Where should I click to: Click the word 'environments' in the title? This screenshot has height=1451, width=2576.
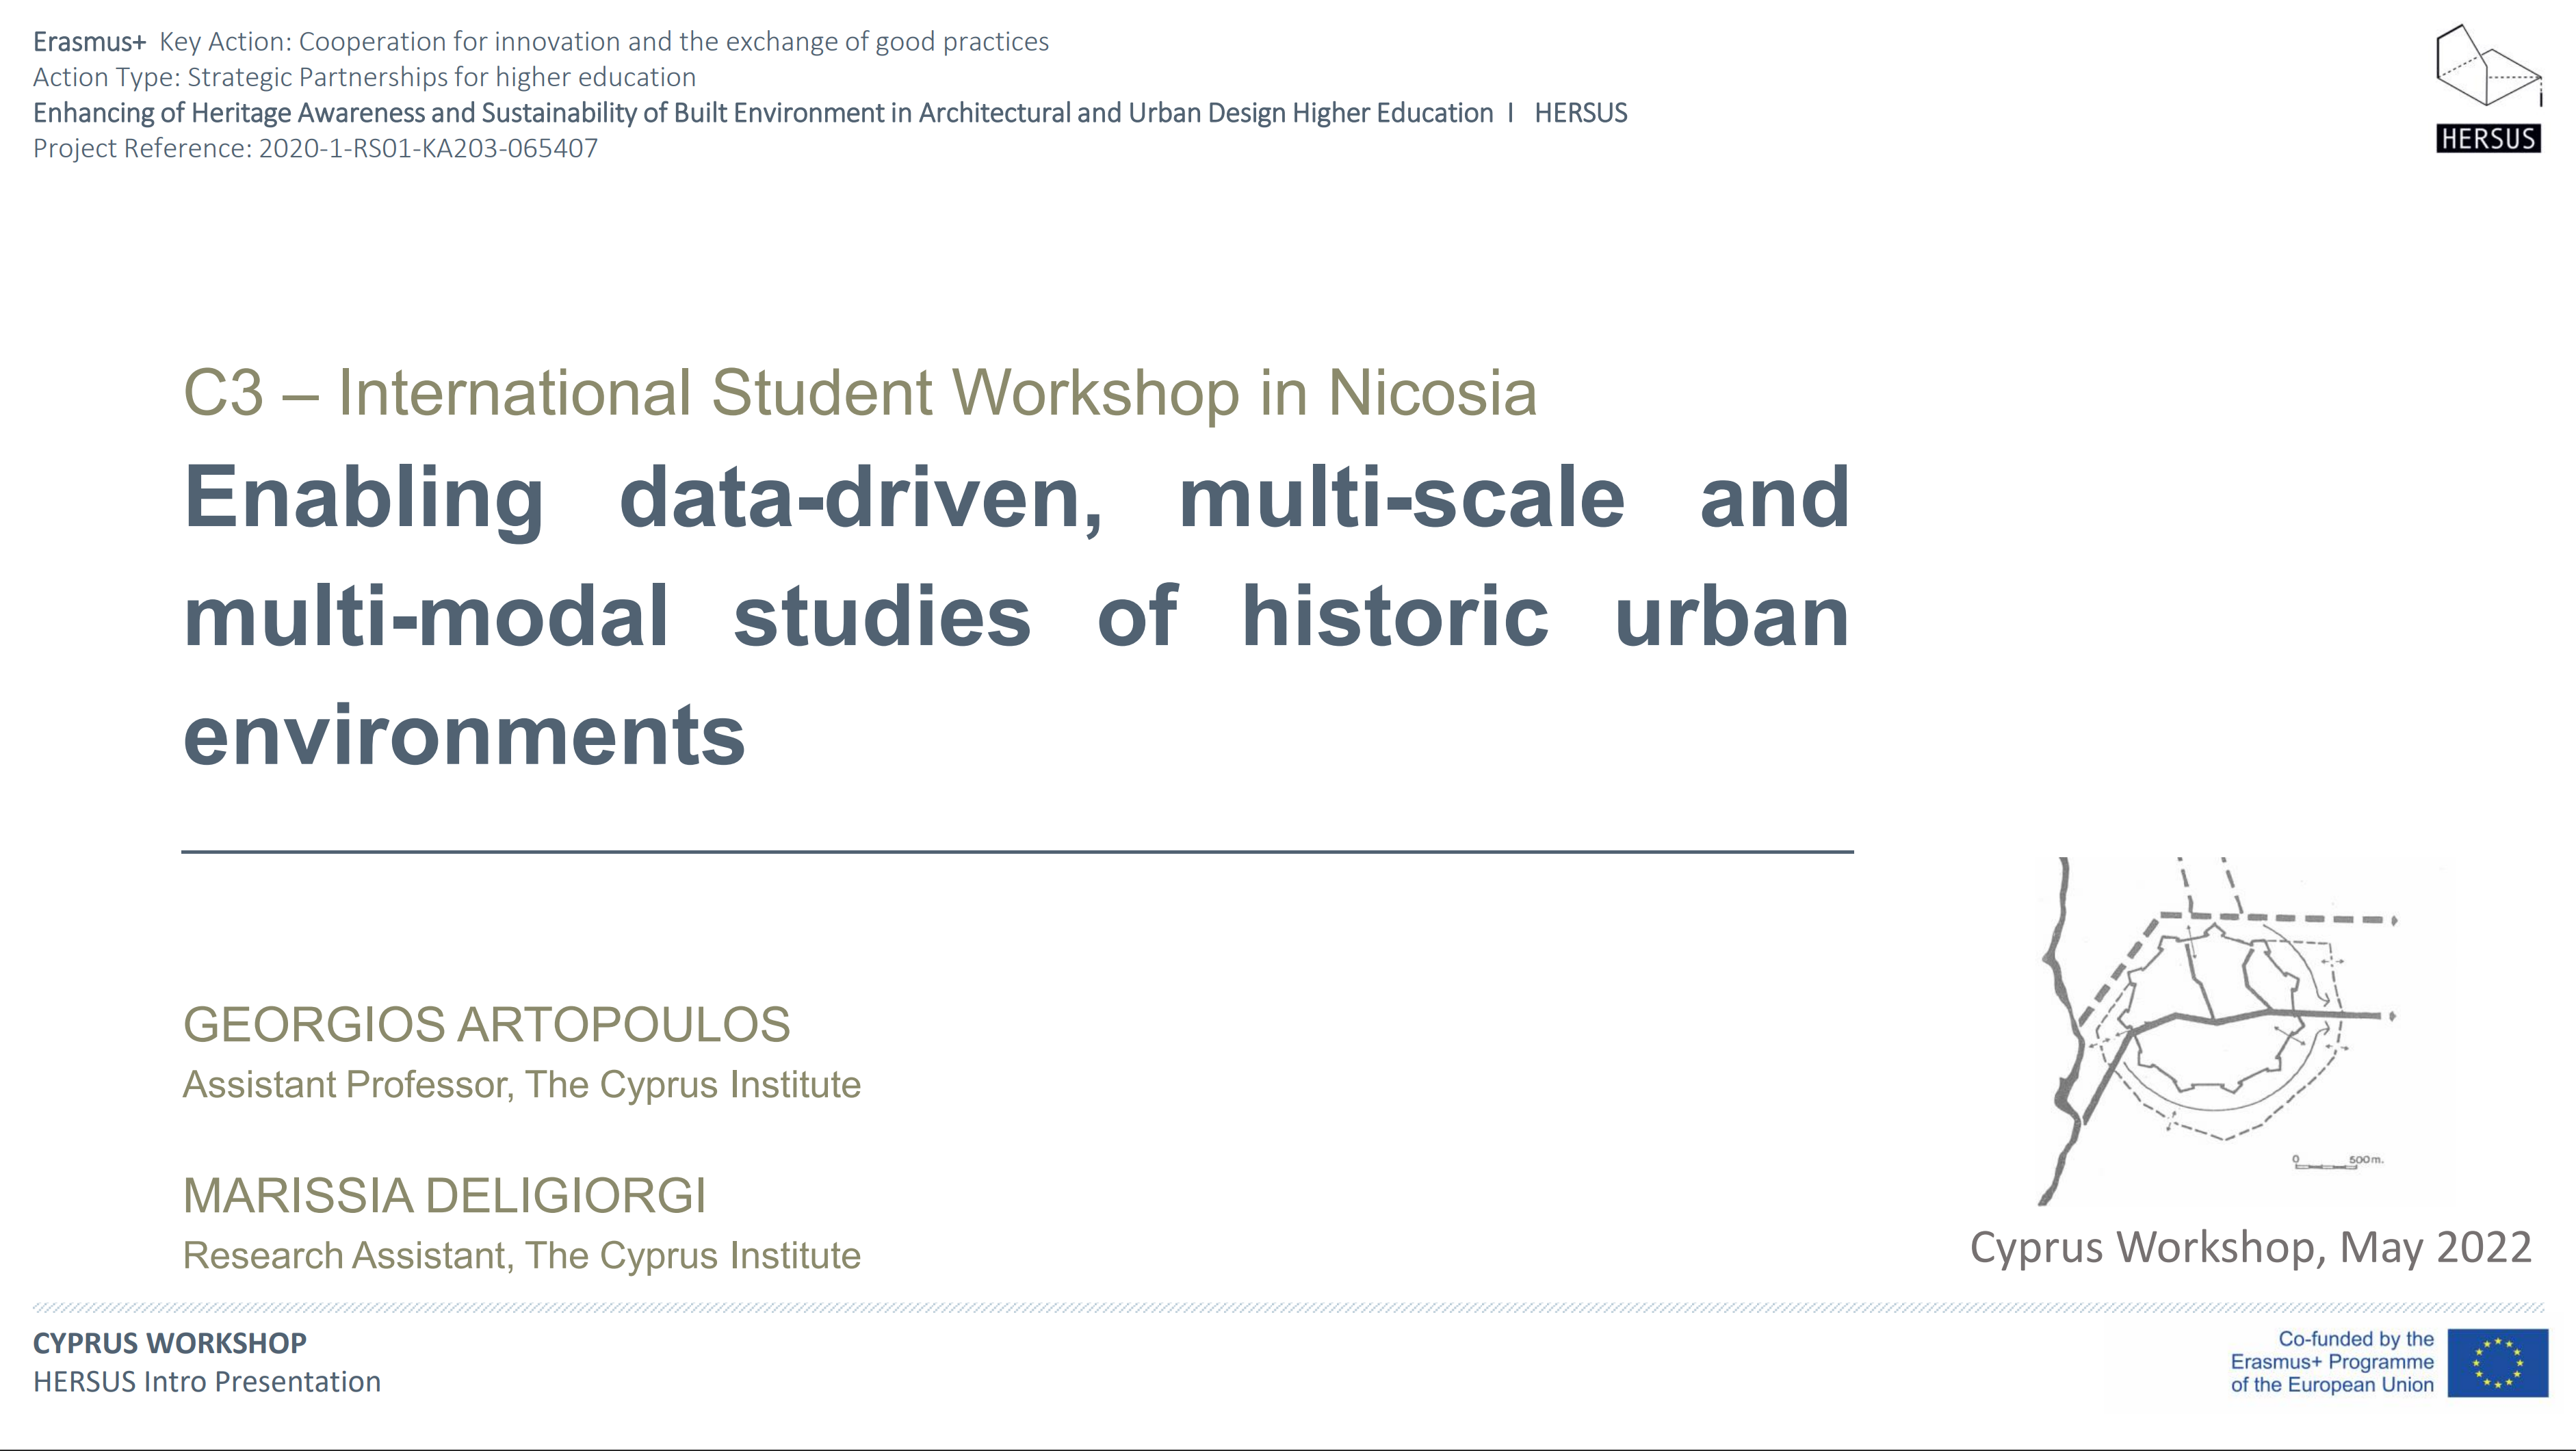pos(464,735)
